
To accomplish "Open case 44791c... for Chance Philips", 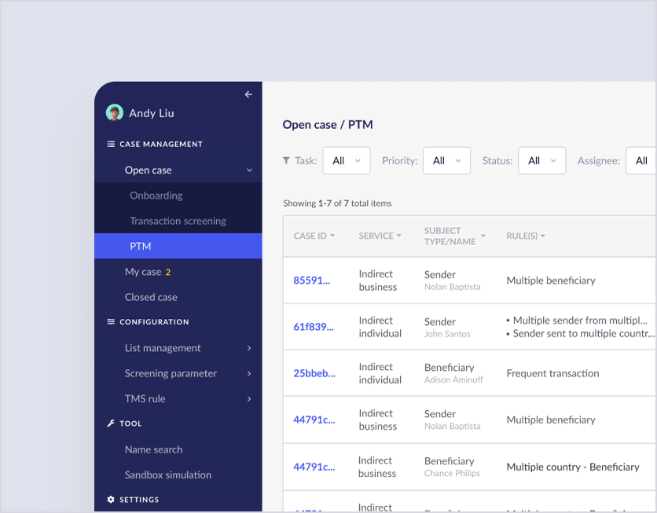I will [314, 467].
